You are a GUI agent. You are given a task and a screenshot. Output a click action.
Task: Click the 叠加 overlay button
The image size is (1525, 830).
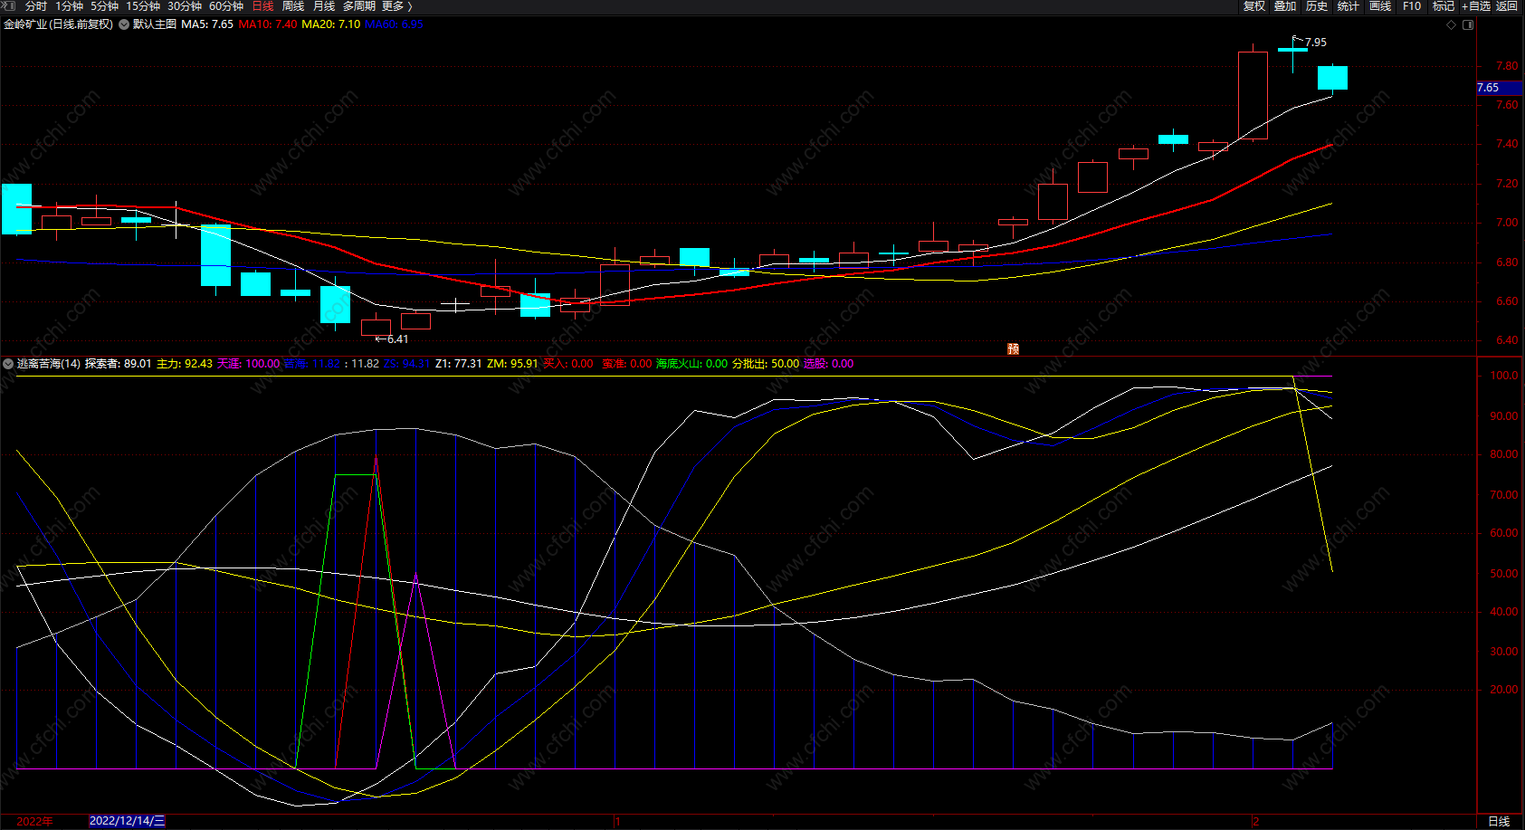pyautogui.click(x=1285, y=6)
